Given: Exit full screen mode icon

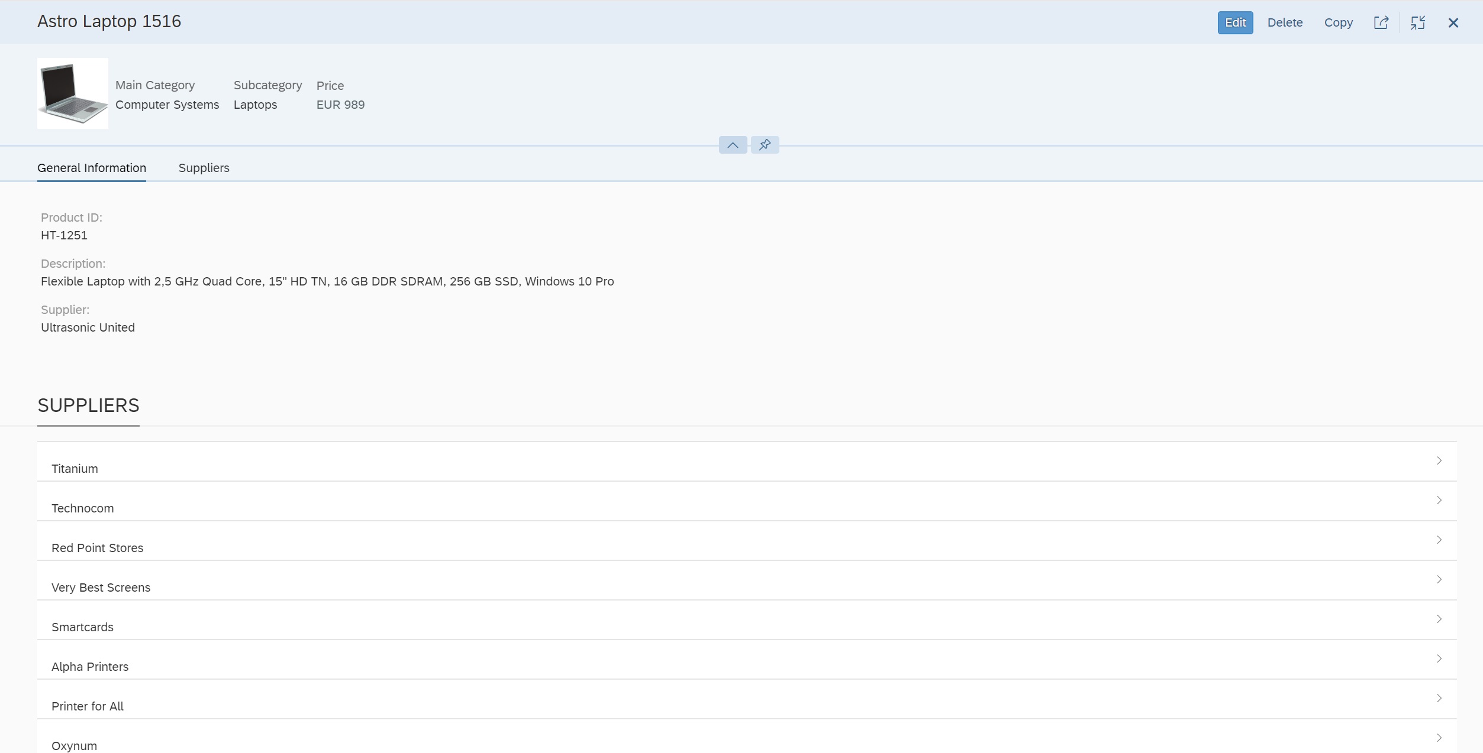Looking at the screenshot, I should 1417,22.
